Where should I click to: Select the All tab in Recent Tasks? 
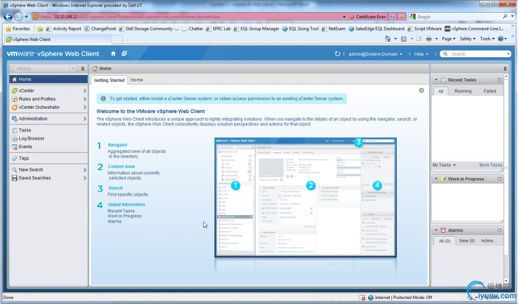click(x=440, y=91)
